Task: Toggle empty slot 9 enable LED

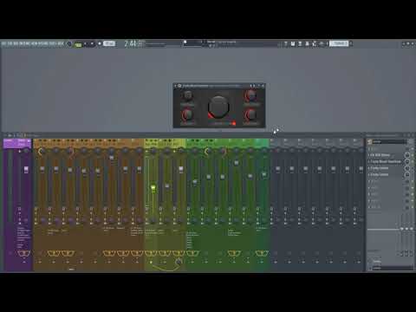Action: (413, 201)
